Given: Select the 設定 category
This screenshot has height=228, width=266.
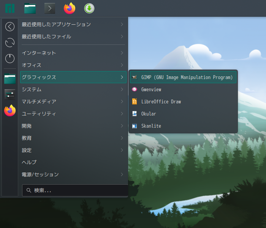Looking at the screenshot, I should [x=73, y=150].
